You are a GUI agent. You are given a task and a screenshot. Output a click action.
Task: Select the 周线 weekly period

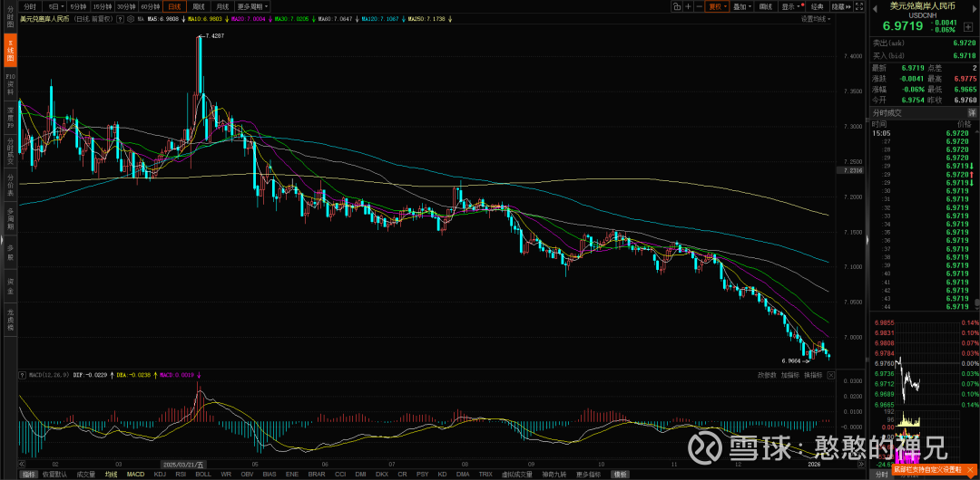click(199, 6)
